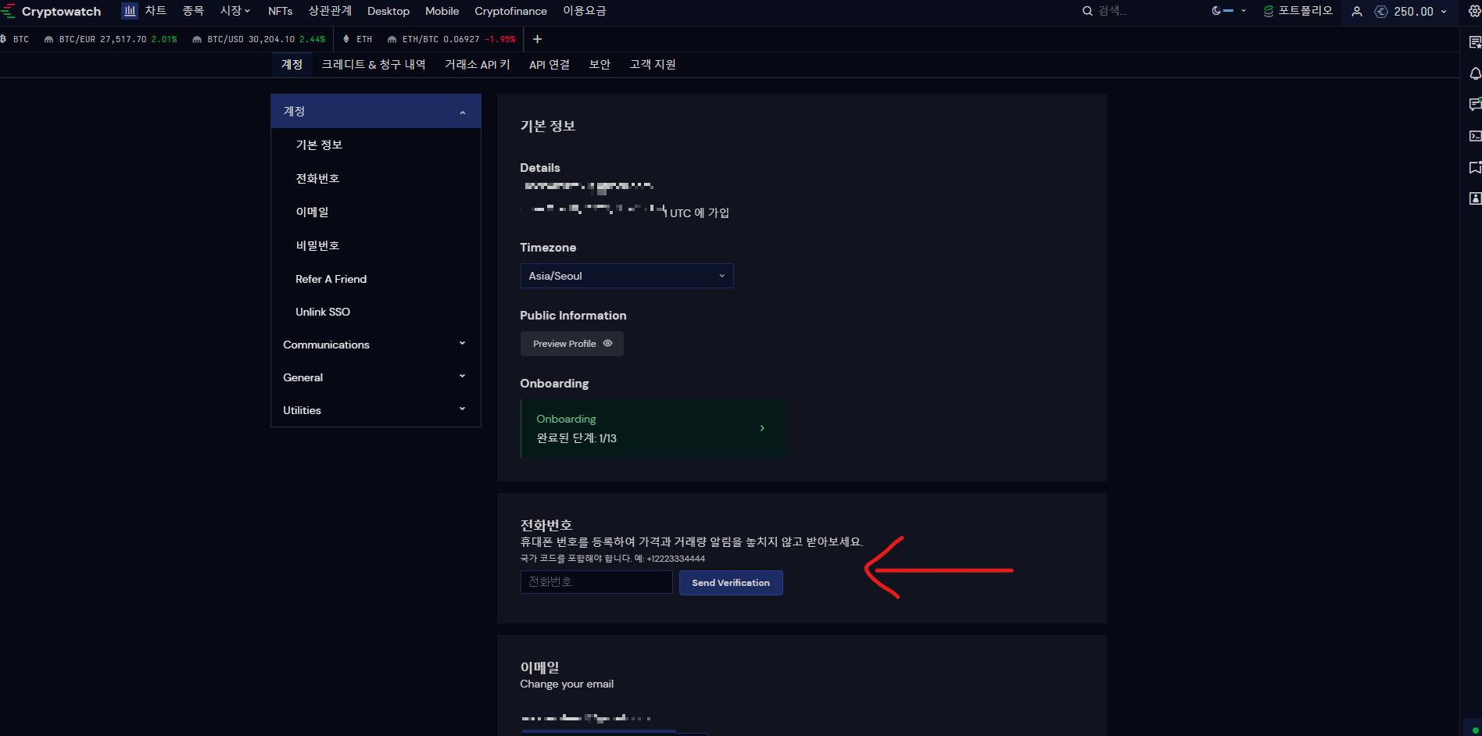This screenshot has height=736, width=1482.
Task: Collapse the 계정 sidebar section
Action: point(376,112)
